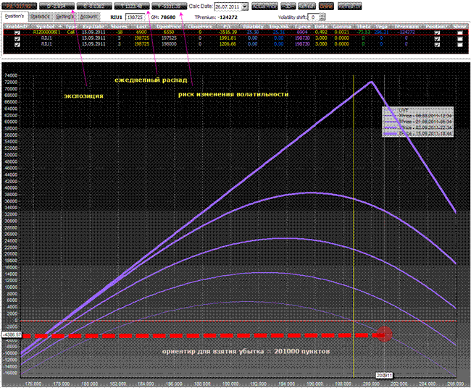Click the V vega value button

coord(170,6)
